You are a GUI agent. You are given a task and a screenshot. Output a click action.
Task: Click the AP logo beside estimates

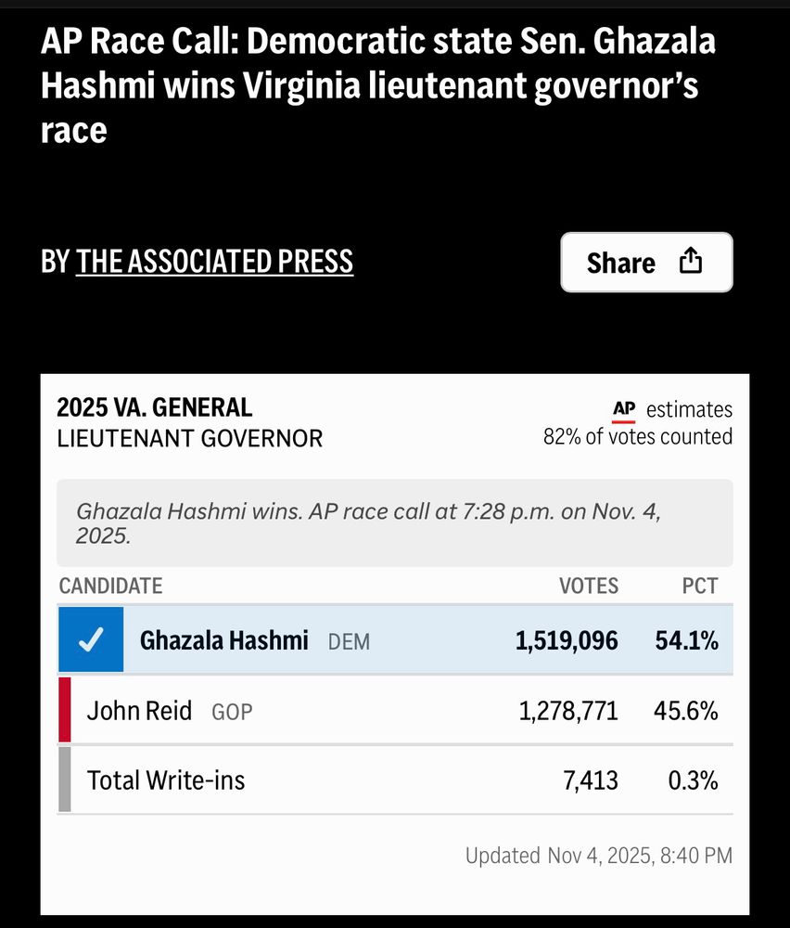click(624, 409)
